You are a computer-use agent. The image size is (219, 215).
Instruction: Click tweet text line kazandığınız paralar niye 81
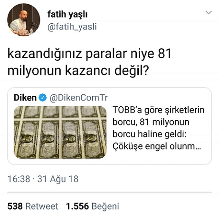pyautogui.click(x=89, y=54)
